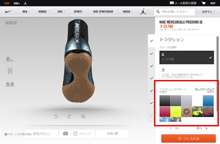The height and width of the screenshot is (144, 220).
Task: Open the SPORTS navigation menu
Action: [x=79, y=12]
